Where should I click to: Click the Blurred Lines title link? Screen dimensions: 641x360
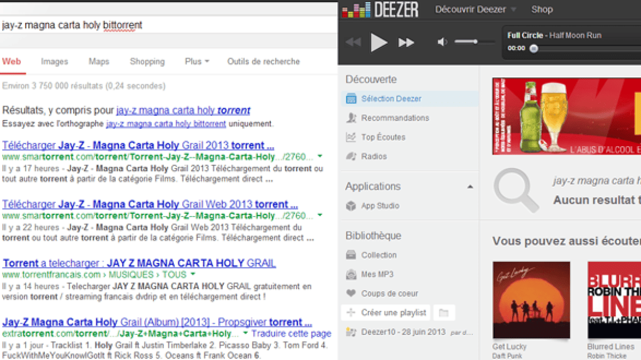tap(611, 347)
